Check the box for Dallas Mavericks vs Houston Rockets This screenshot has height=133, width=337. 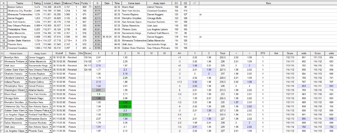[x=2, y=123]
